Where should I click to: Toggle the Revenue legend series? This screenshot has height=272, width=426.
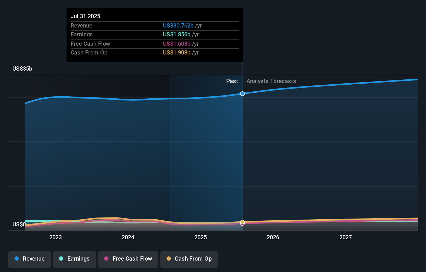[x=30, y=259]
